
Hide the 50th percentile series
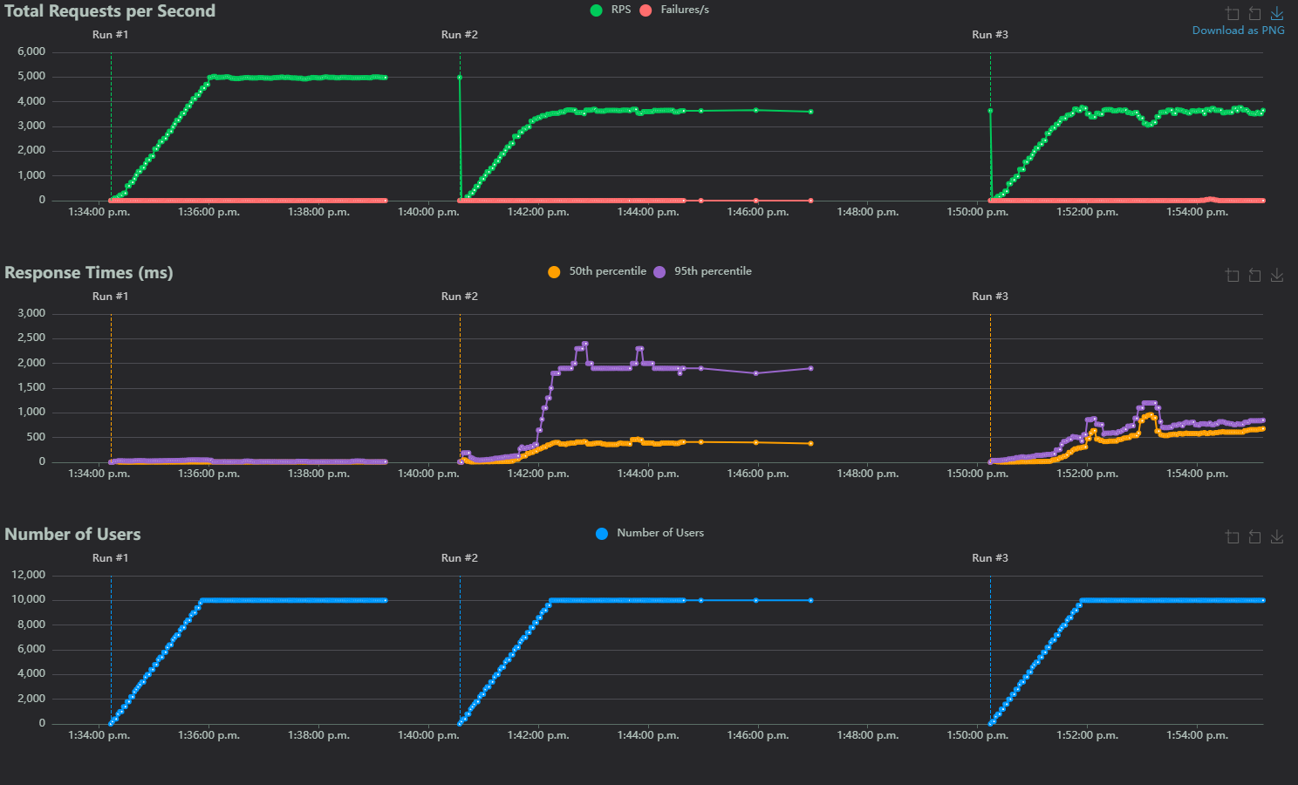tap(598, 271)
